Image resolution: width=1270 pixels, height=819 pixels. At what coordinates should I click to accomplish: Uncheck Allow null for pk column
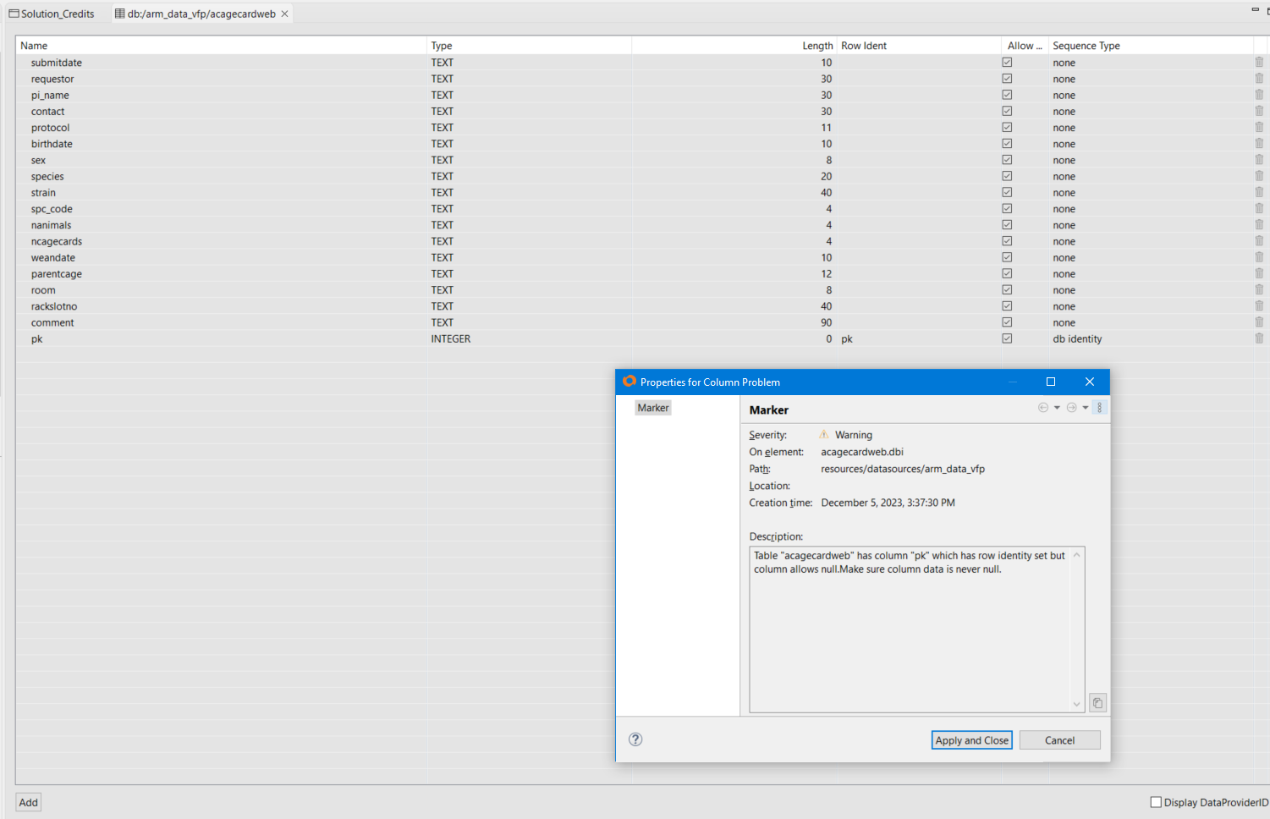tap(1007, 338)
